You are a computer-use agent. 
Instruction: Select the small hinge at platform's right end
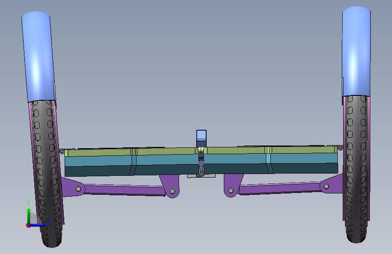point(340,148)
